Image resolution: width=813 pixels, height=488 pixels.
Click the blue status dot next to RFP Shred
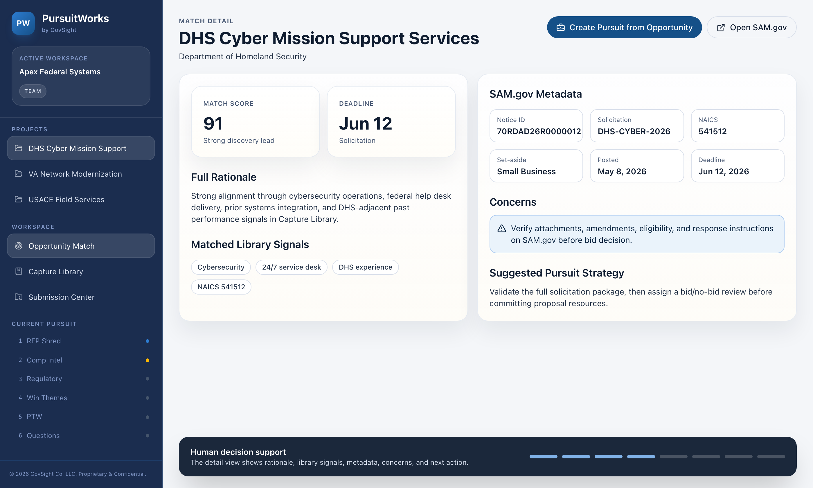147,341
